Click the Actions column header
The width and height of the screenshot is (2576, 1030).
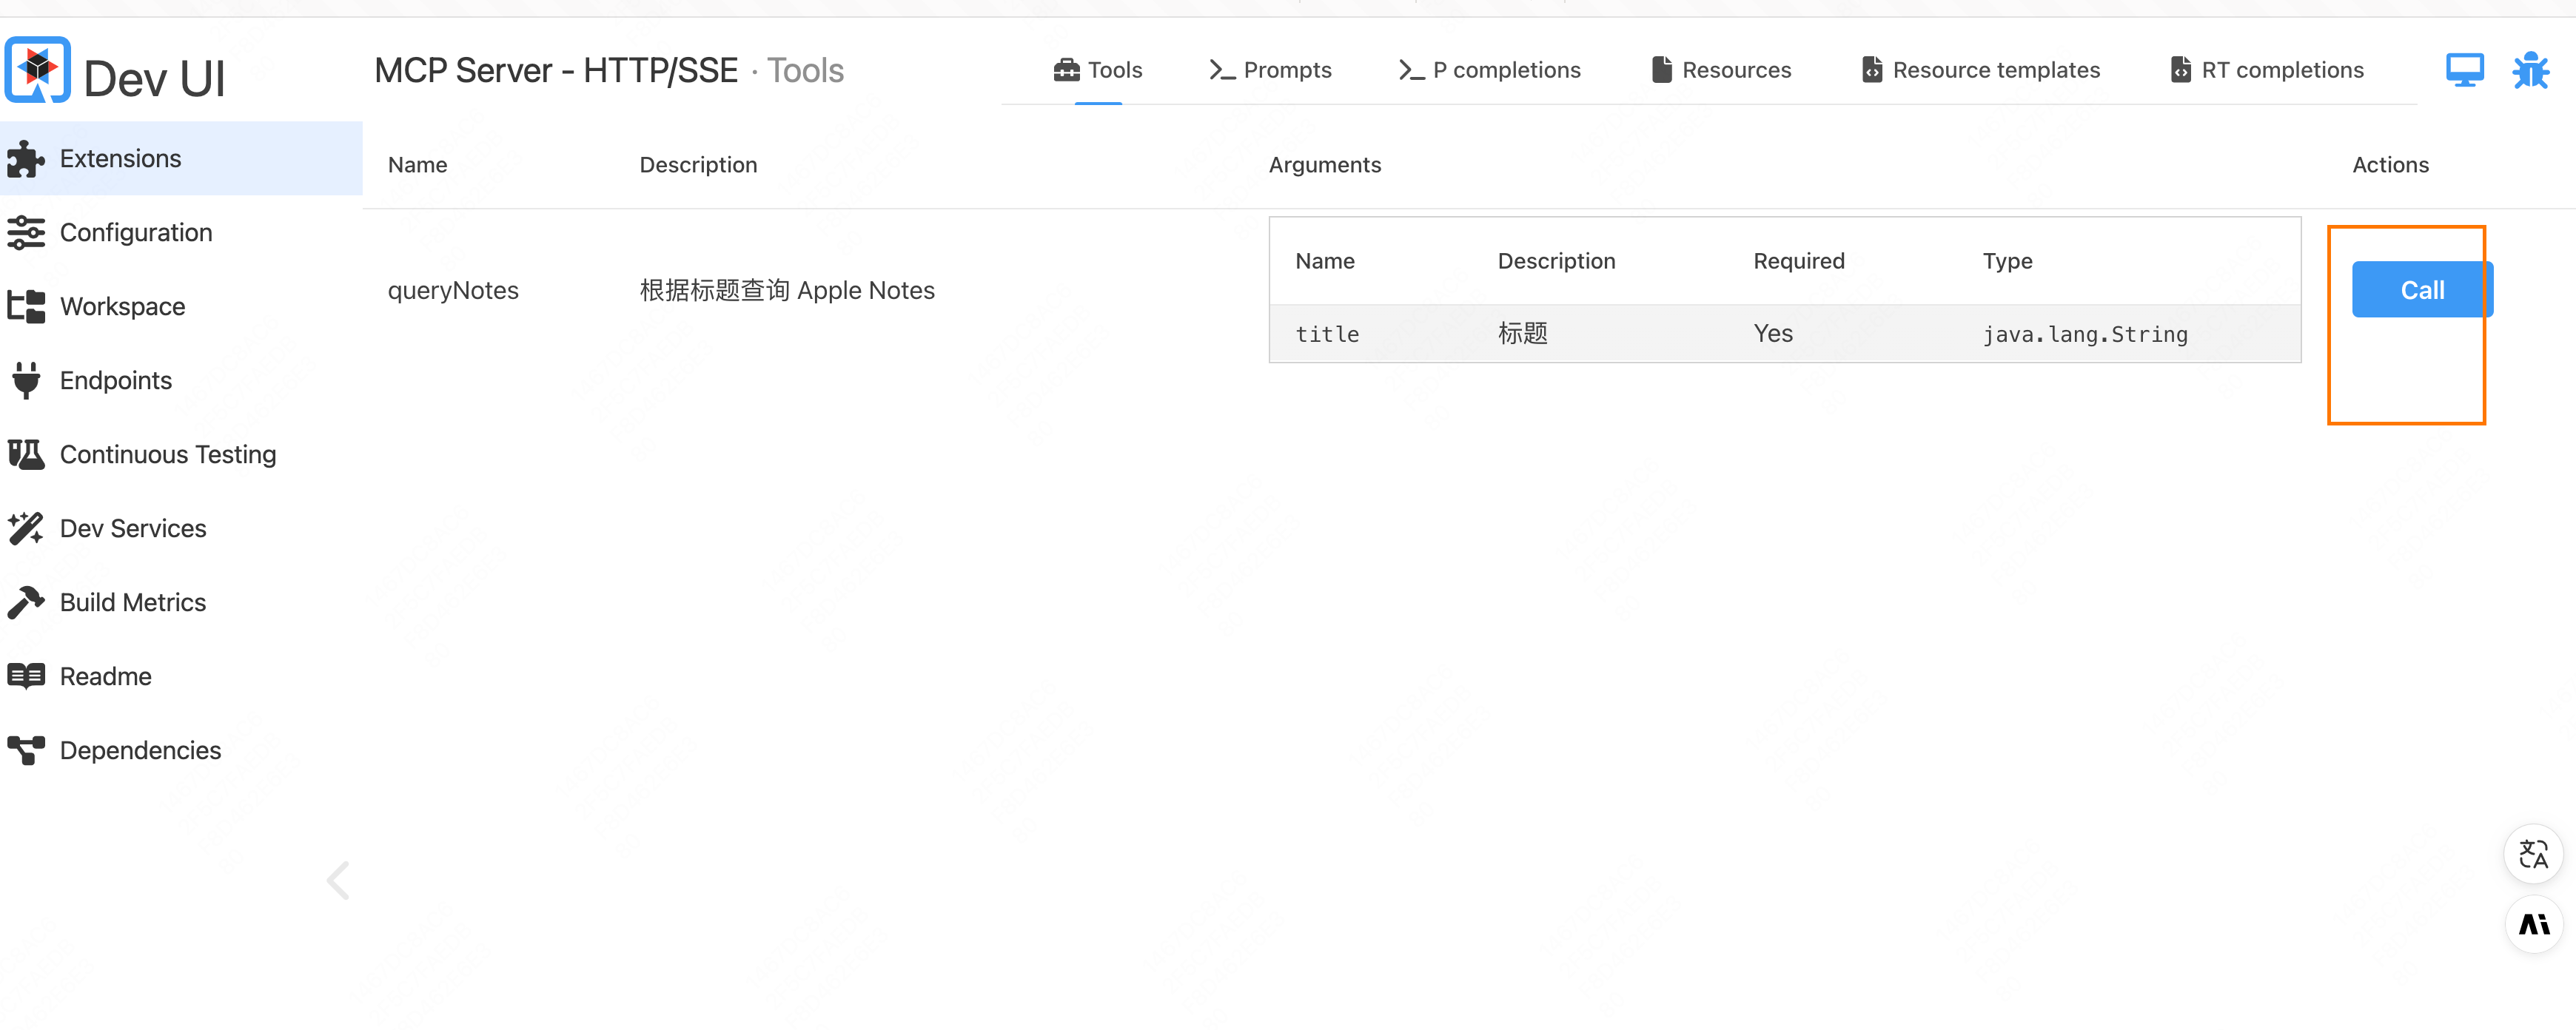pyautogui.click(x=2390, y=165)
